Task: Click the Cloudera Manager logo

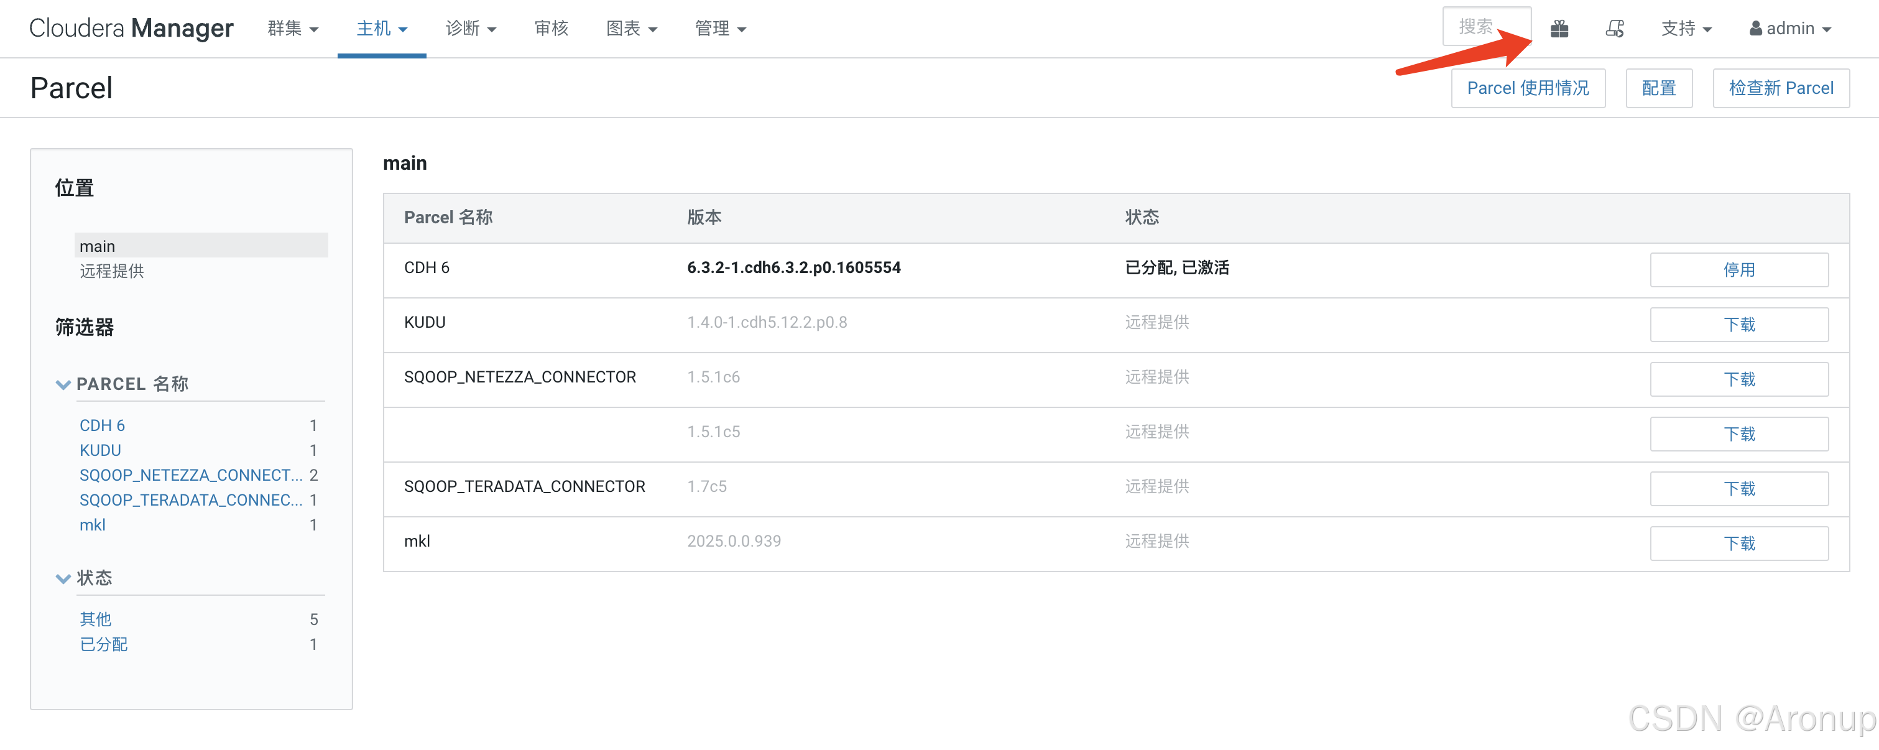Action: pos(131,29)
